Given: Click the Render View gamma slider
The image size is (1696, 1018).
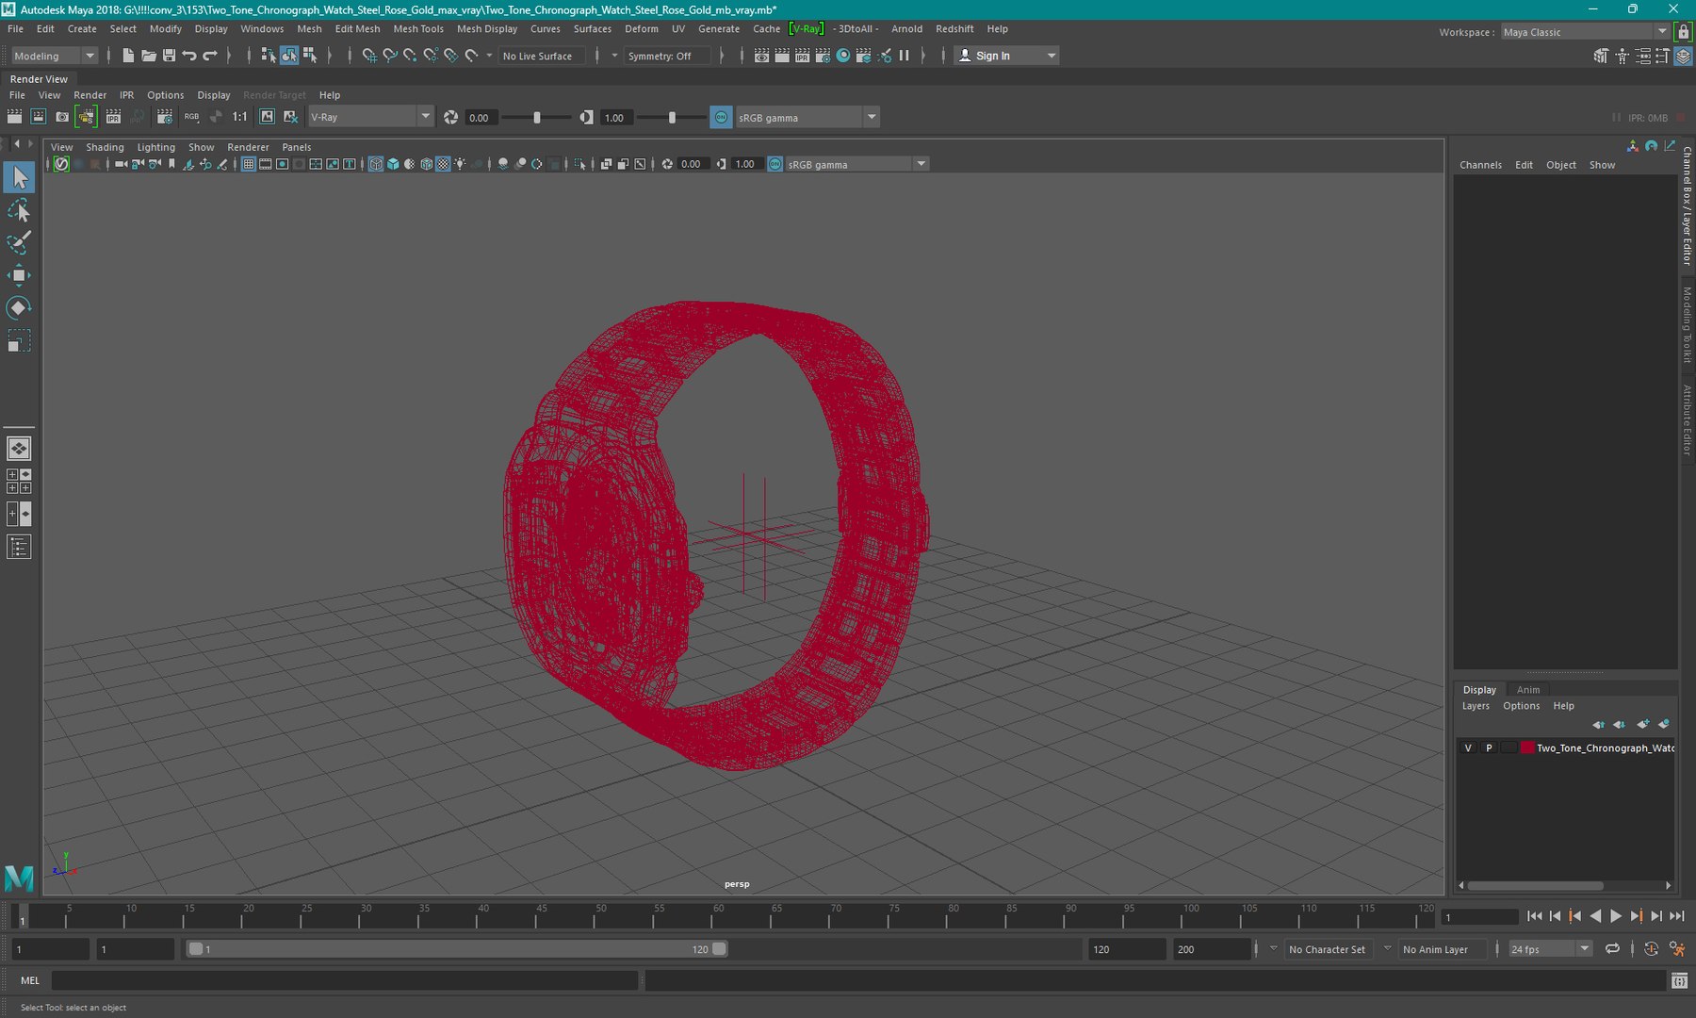Looking at the screenshot, I should (672, 117).
